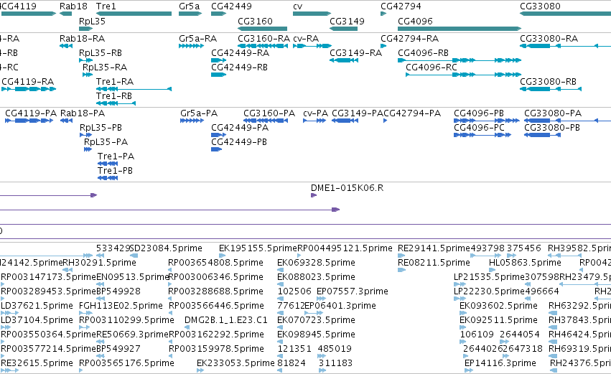Select the CG42449-RB transcript label

[239, 67]
